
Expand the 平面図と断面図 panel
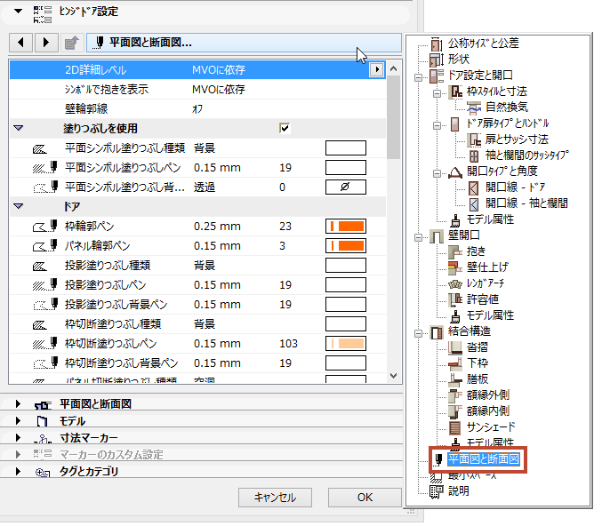[18, 403]
